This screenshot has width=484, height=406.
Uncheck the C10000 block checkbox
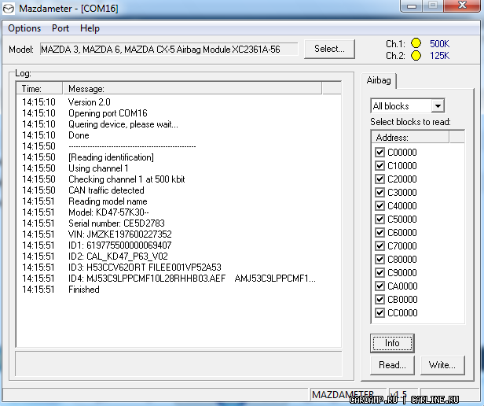379,166
